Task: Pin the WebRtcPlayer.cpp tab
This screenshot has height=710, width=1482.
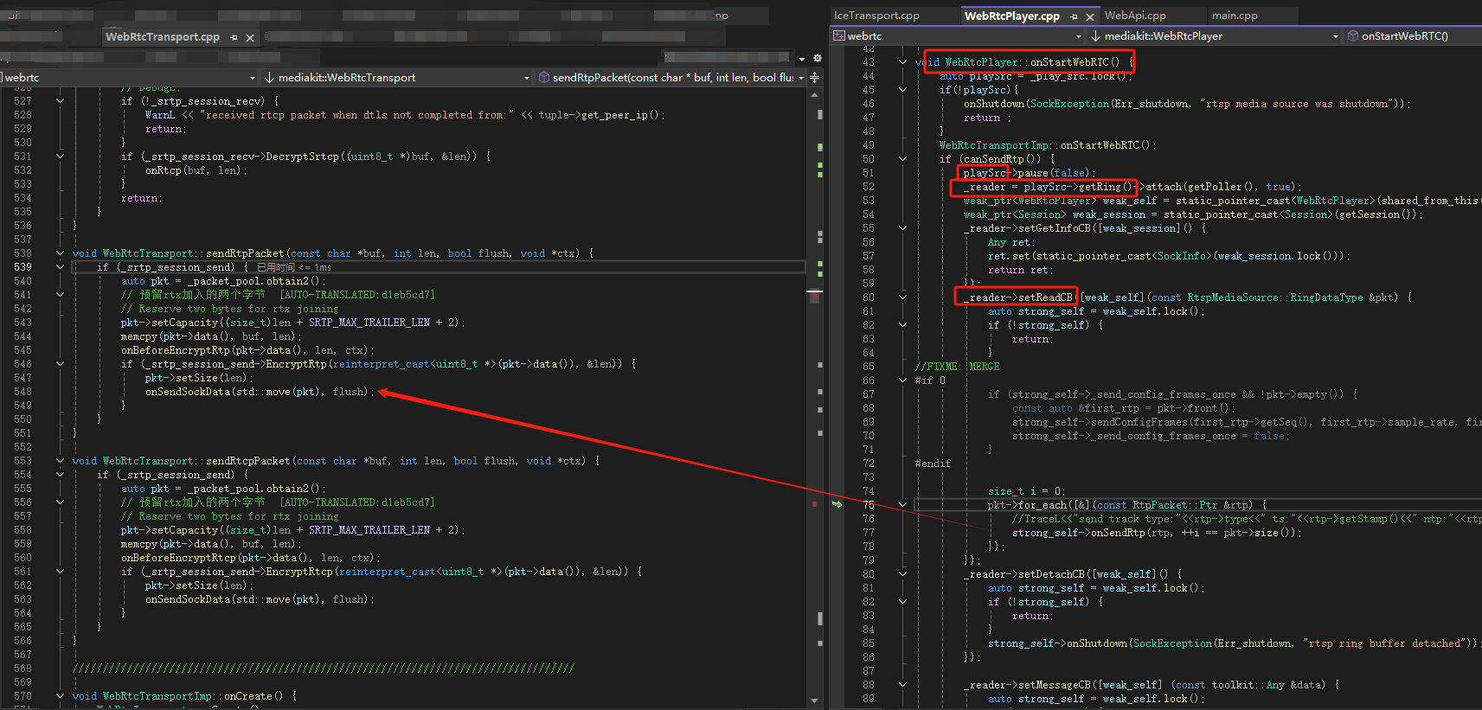Action: (x=1074, y=16)
